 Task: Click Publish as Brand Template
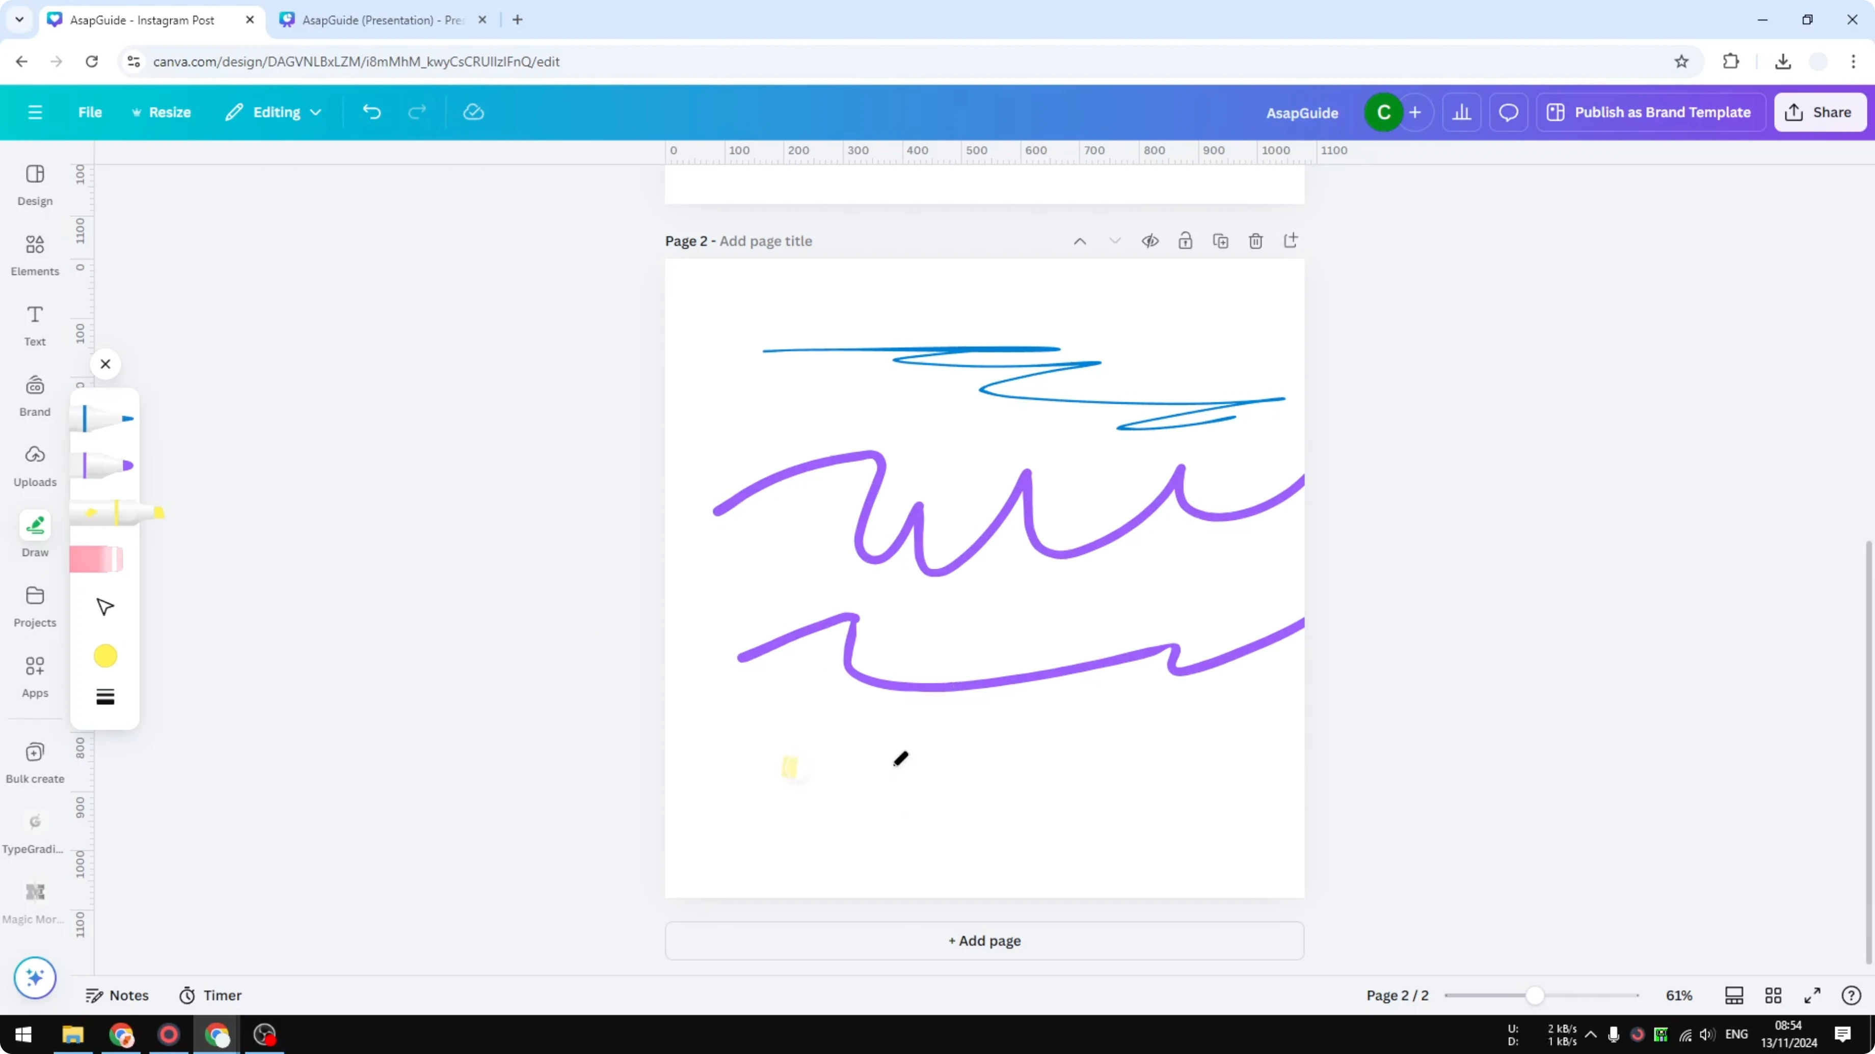click(x=1650, y=112)
